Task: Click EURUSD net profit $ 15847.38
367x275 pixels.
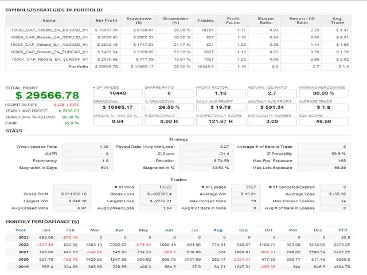Action: tap(106, 30)
